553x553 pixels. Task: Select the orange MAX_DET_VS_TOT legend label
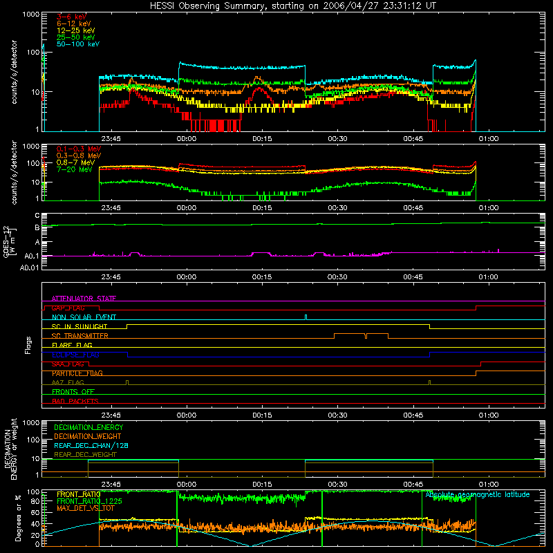click(x=85, y=508)
